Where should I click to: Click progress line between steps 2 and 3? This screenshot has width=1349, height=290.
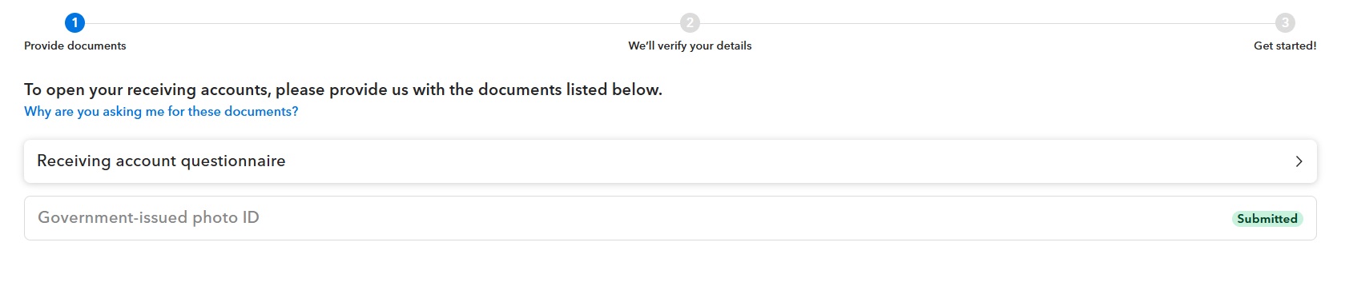click(988, 23)
